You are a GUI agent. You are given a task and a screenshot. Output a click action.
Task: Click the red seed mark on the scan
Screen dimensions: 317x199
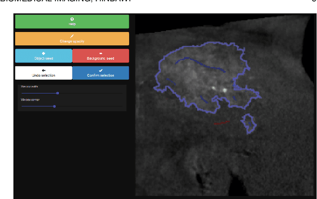pos(221,122)
